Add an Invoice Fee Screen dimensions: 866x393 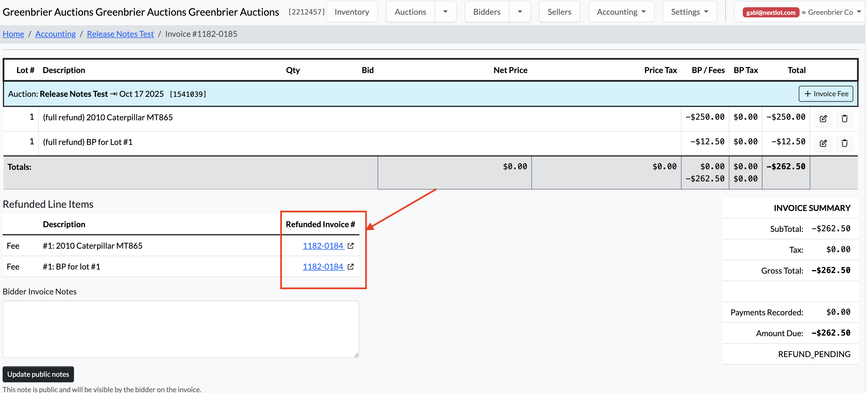click(825, 94)
